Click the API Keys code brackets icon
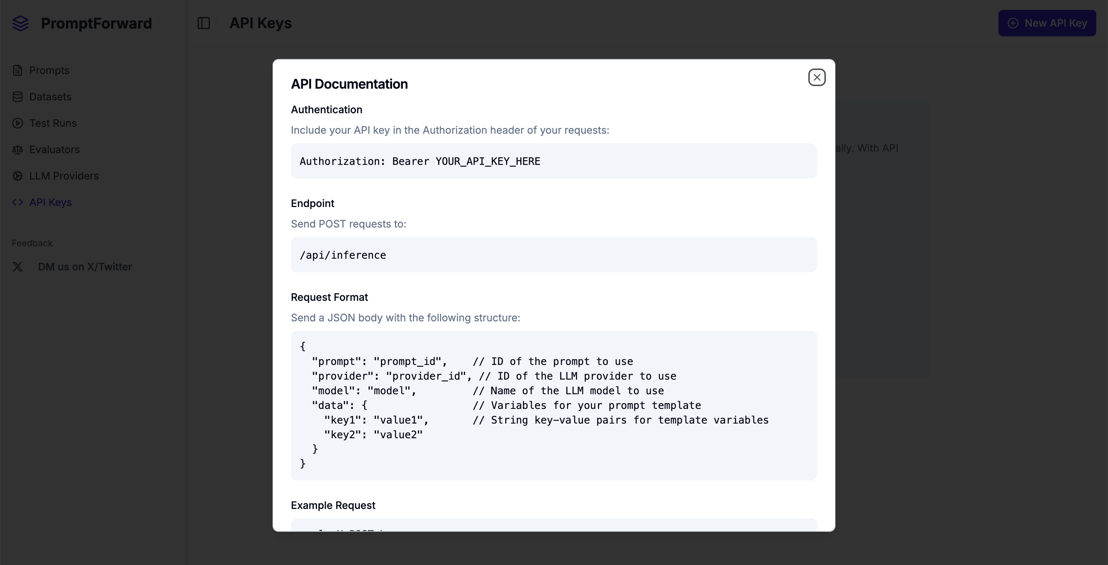Screen dimensions: 1108x565 (18, 202)
